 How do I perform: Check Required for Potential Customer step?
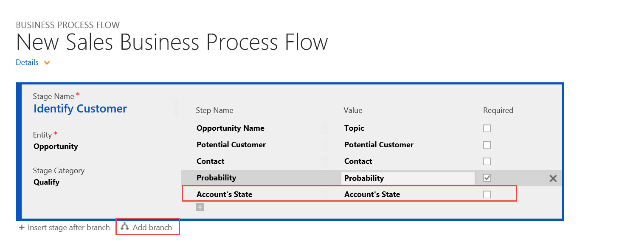487,145
